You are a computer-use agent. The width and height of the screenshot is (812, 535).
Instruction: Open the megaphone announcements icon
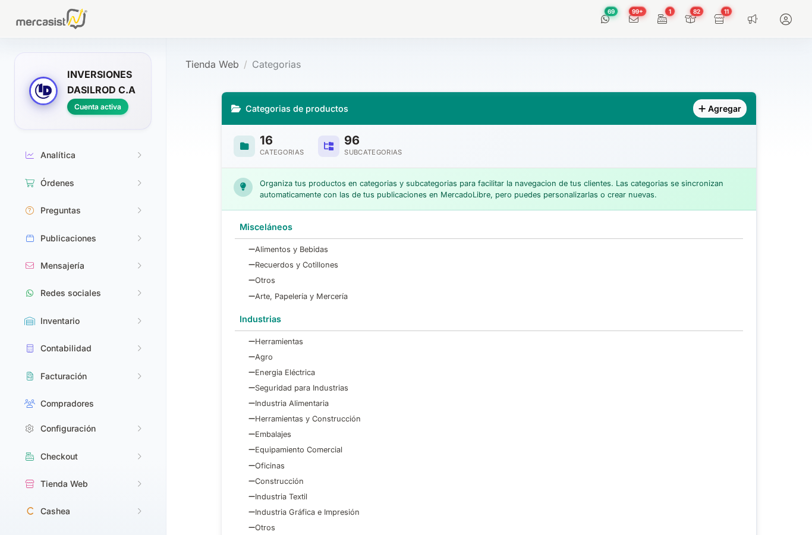[x=753, y=19]
